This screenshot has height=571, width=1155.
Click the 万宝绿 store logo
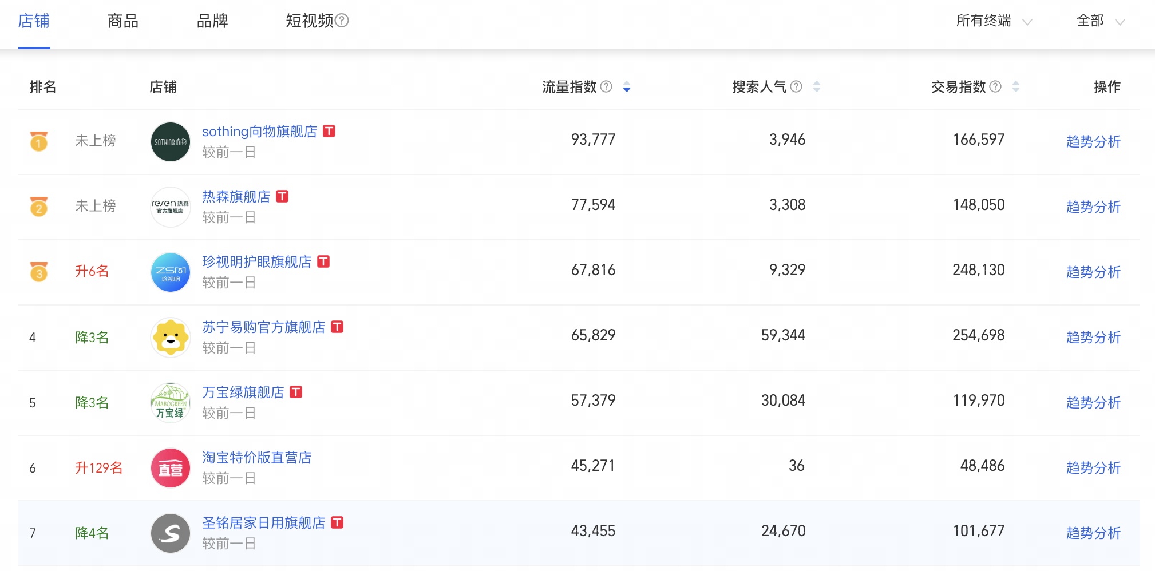pyautogui.click(x=171, y=403)
